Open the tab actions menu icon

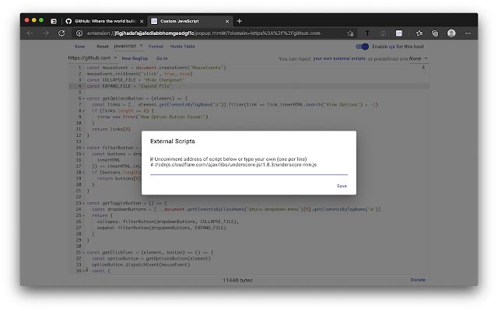pos(54,21)
